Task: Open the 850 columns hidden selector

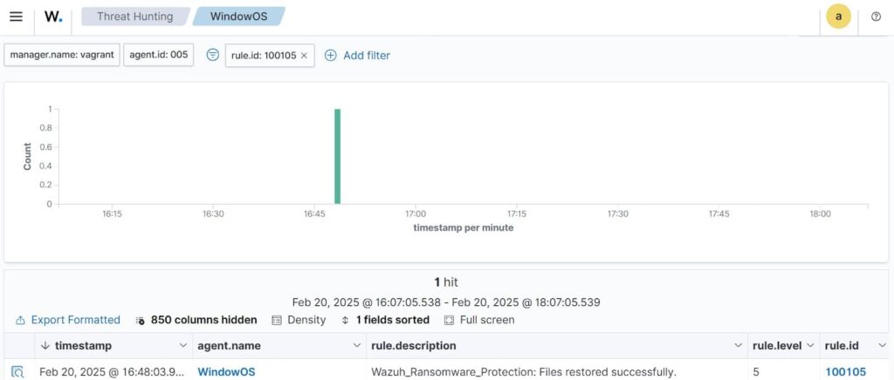Action: click(x=196, y=320)
